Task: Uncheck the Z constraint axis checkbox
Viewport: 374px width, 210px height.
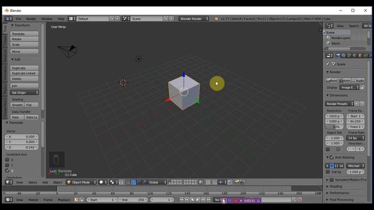Action: [7, 170]
